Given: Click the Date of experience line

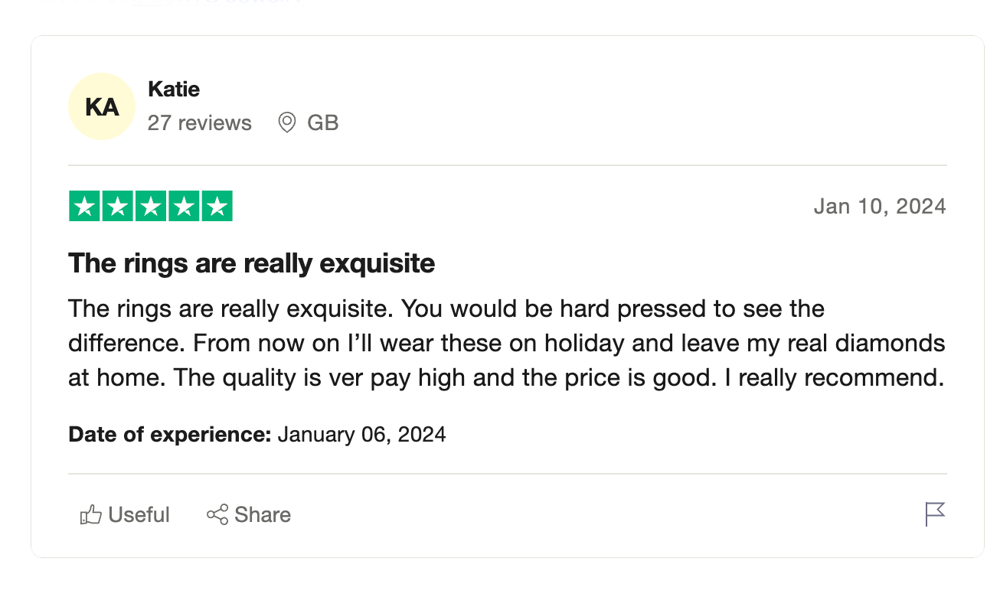Looking at the screenshot, I should [257, 435].
